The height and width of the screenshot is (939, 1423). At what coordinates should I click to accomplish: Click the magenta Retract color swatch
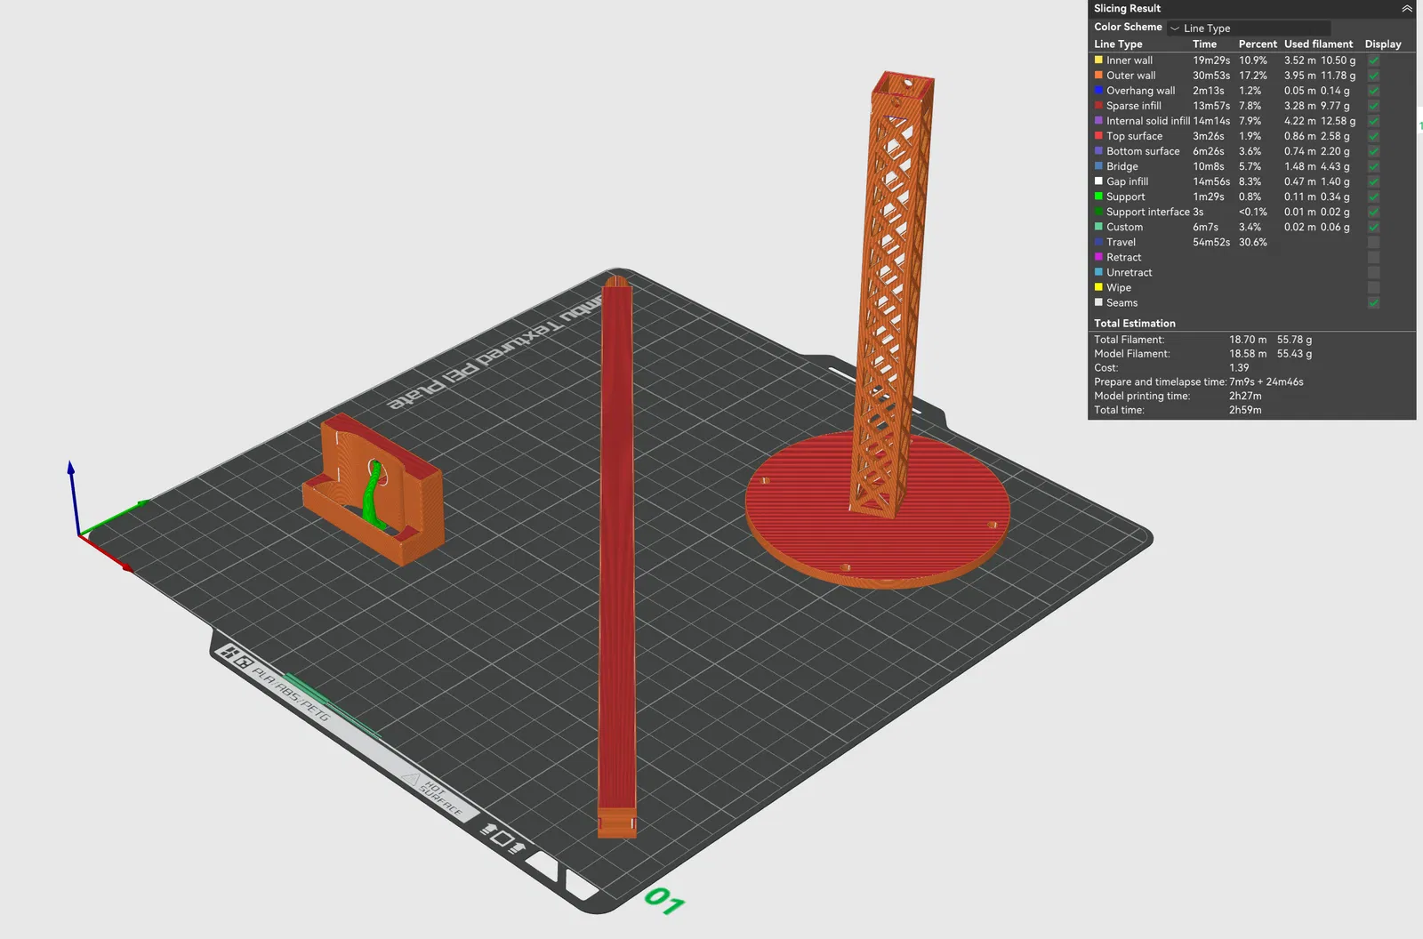click(1098, 257)
